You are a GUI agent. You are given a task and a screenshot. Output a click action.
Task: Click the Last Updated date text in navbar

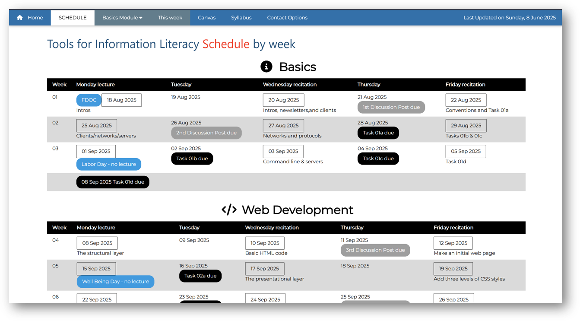click(x=510, y=17)
